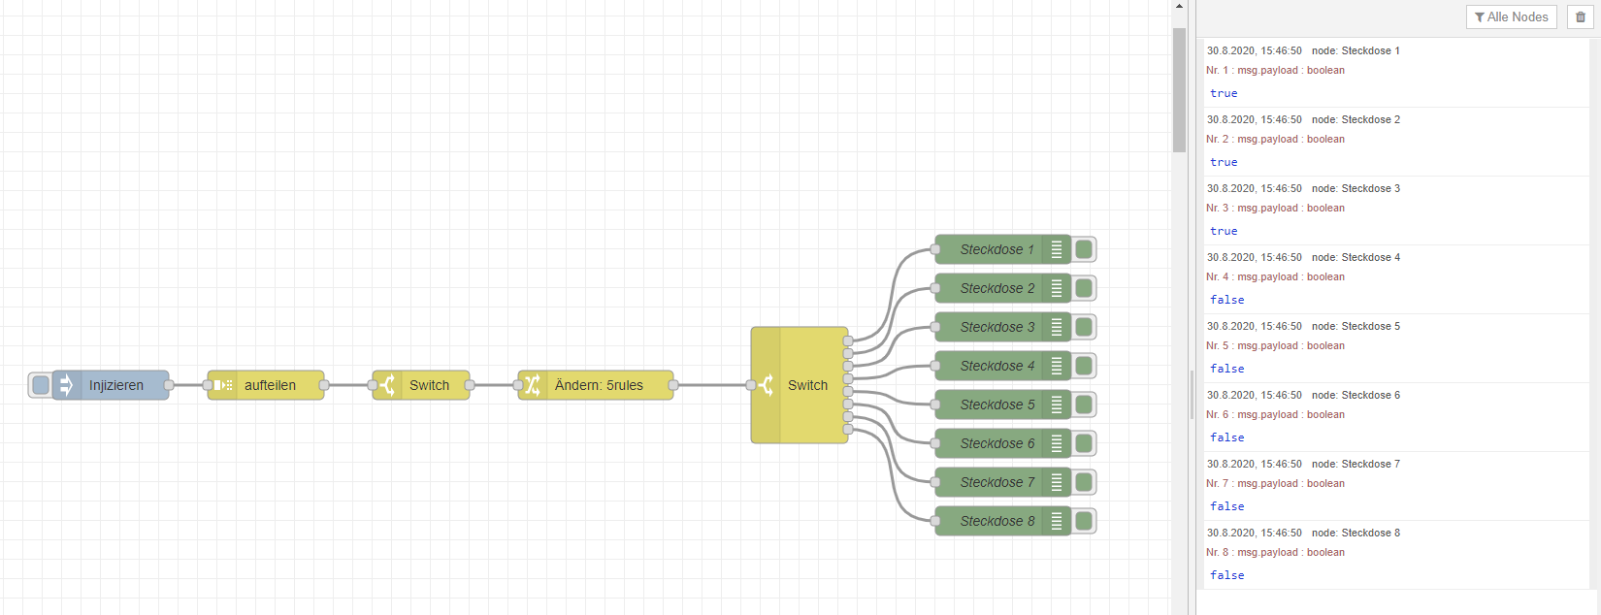Trigger the Injizieren node's inject button
Screen dimensions: 1601x615
point(41,385)
